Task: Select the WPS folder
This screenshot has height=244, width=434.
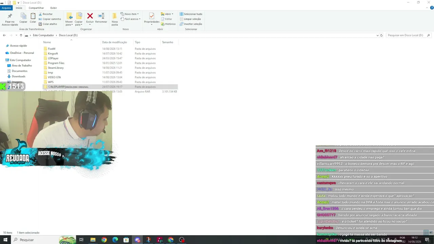Action: [51, 82]
